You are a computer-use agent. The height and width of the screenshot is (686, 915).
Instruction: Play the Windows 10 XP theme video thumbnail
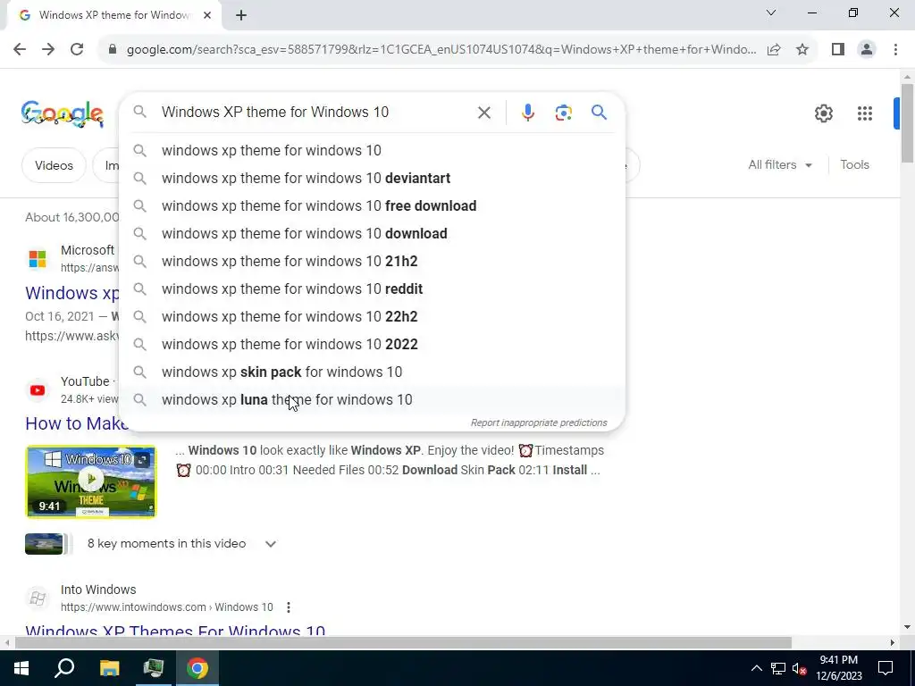tap(91, 481)
